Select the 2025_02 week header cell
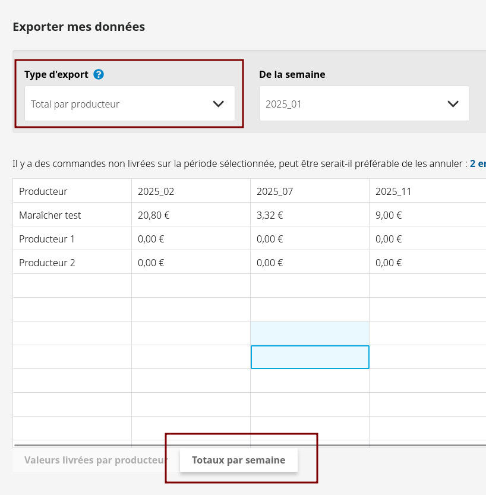Viewport: 486px width, 495px height. [x=191, y=191]
